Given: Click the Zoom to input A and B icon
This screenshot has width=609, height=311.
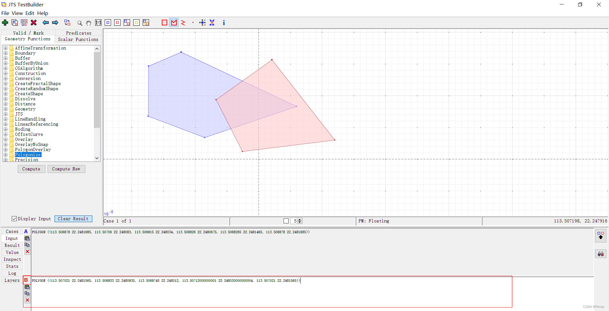Looking at the screenshot, I should (127, 23).
